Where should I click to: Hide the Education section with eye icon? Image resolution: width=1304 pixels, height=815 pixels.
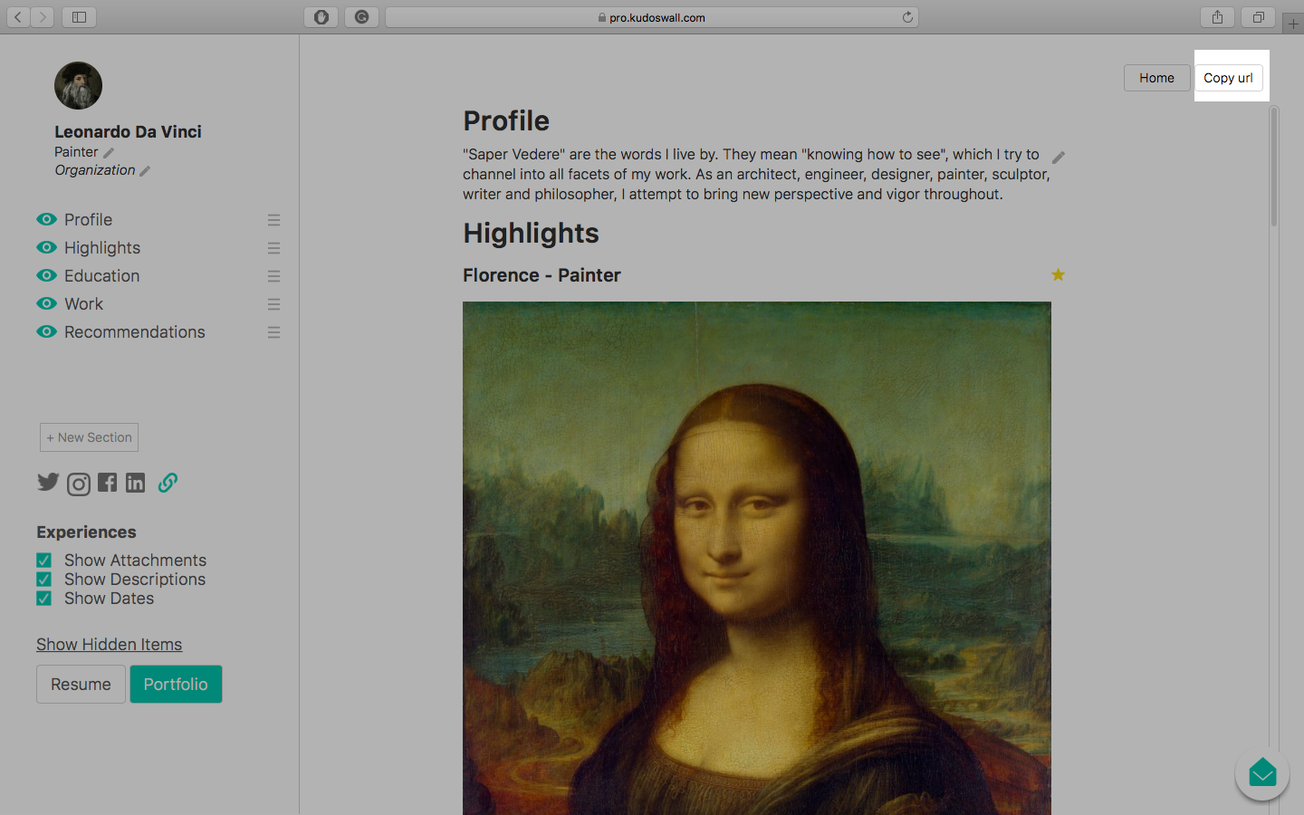point(46,275)
